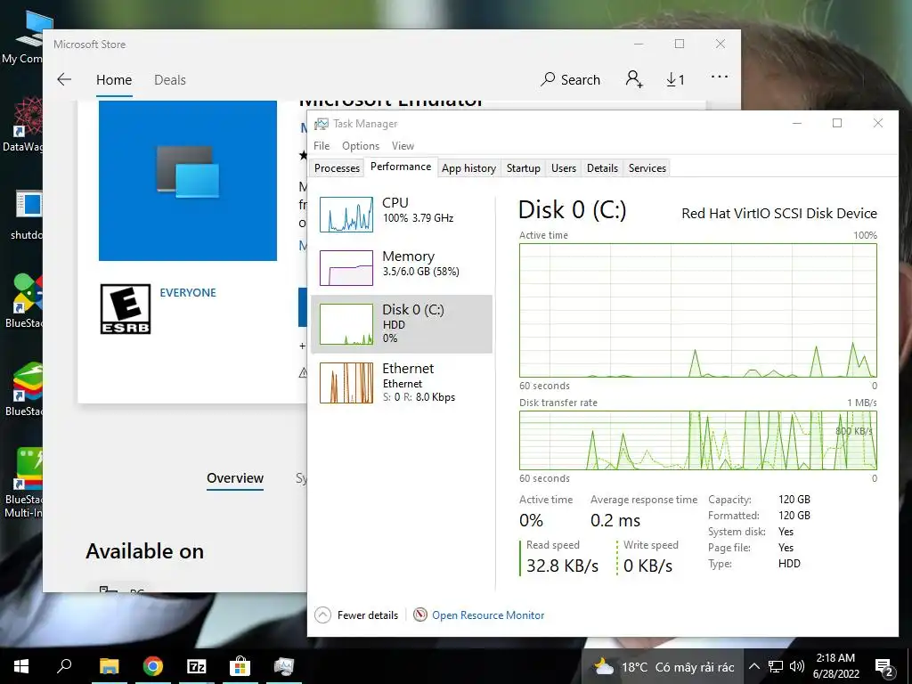This screenshot has width=912, height=684.
Task: Open the clock showing 2:18 AM
Action: pos(835,666)
